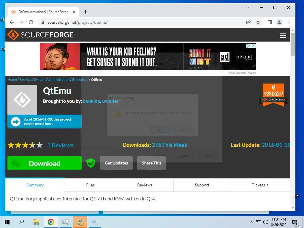Click the advertisement Report link
Screen dimensions: 304x228
pos(252,73)
